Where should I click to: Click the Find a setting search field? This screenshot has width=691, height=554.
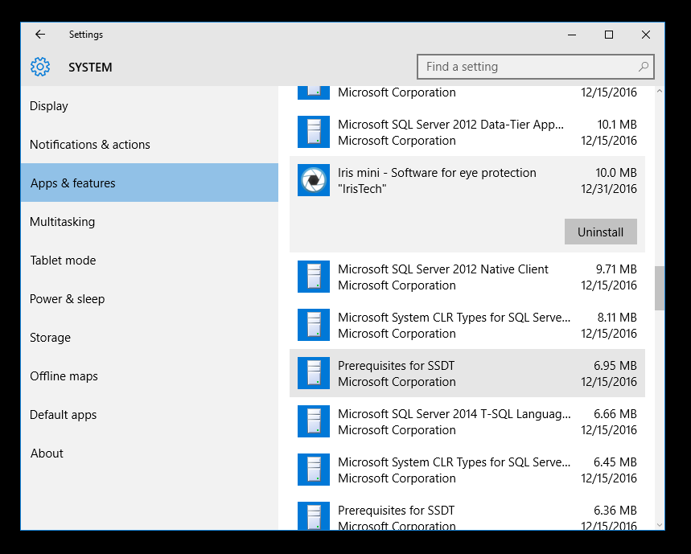coord(536,67)
